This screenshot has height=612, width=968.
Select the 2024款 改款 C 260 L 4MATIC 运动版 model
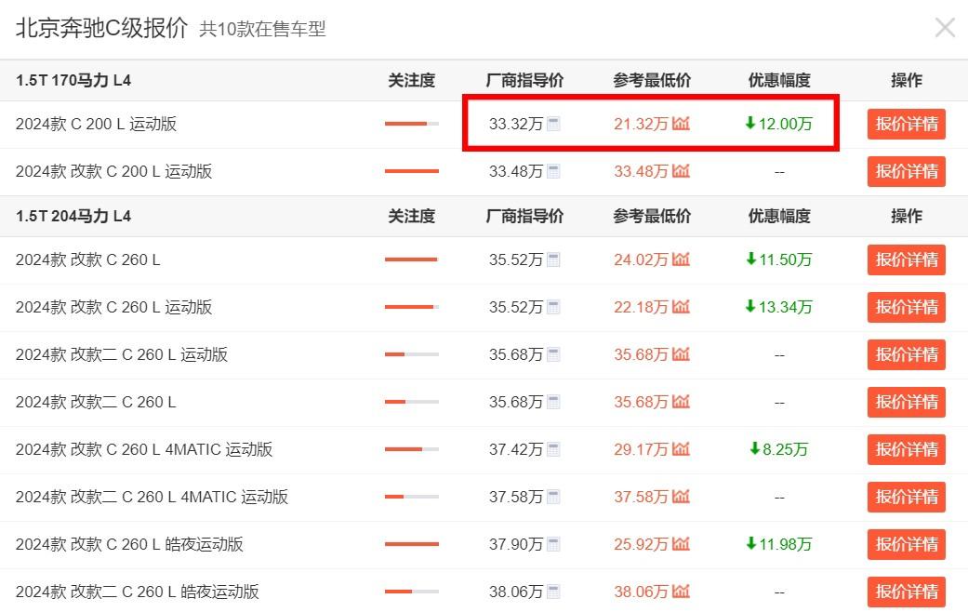[x=144, y=449]
